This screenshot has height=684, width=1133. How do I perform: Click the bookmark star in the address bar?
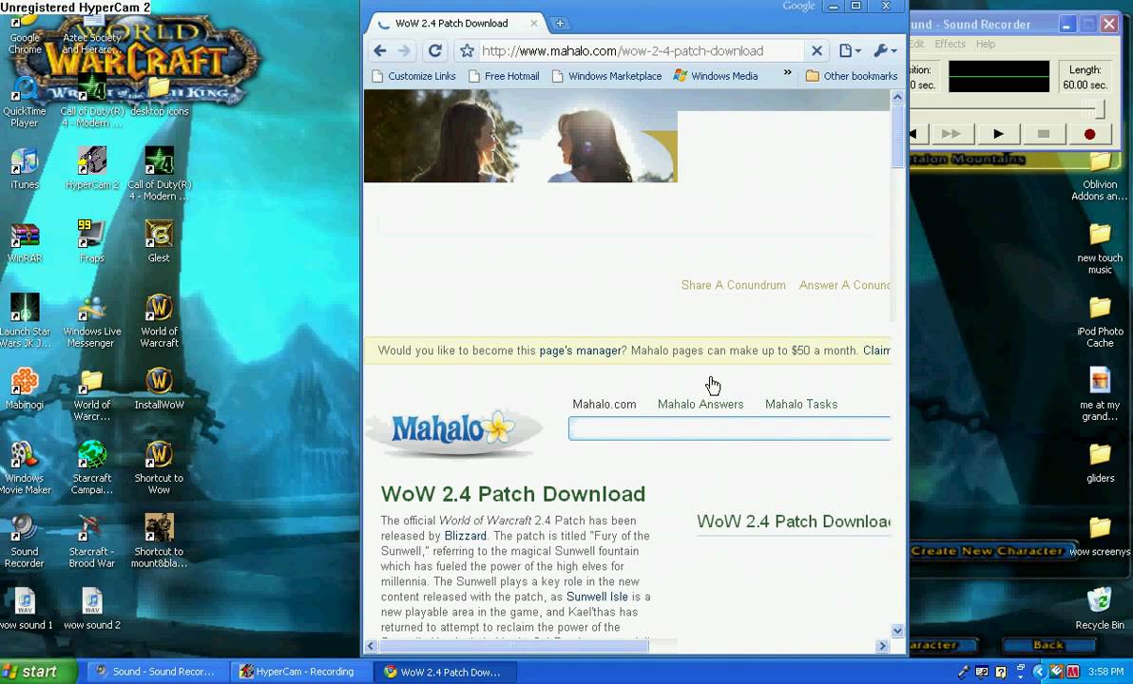click(466, 51)
